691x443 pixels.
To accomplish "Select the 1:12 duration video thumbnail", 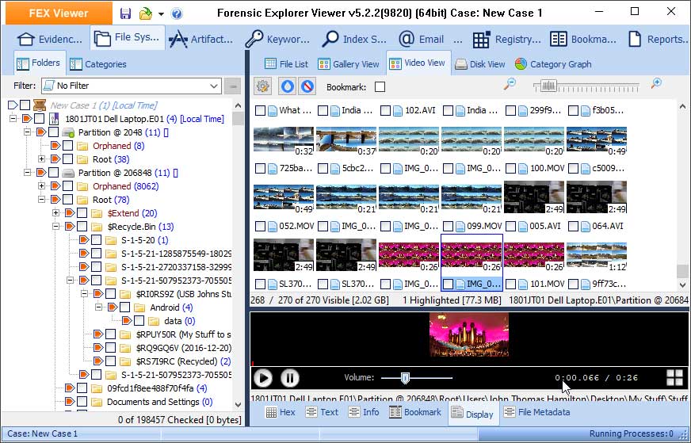I will coord(597,256).
